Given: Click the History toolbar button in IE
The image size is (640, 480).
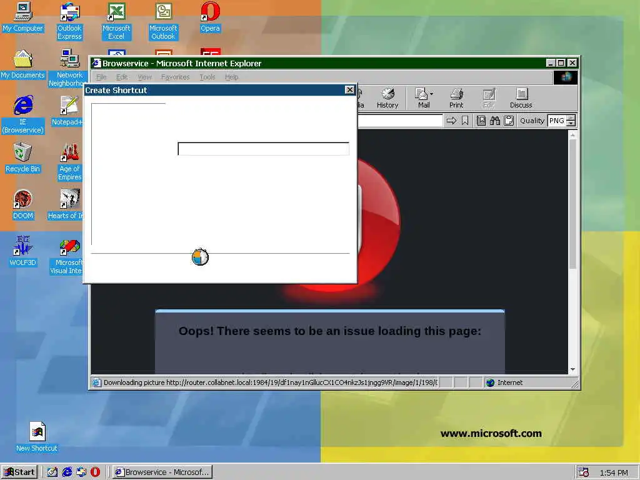Looking at the screenshot, I should click(387, 98).
